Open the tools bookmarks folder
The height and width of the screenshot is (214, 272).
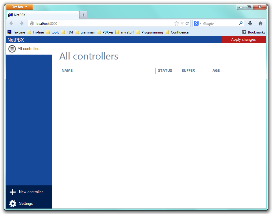coord(52,32)
